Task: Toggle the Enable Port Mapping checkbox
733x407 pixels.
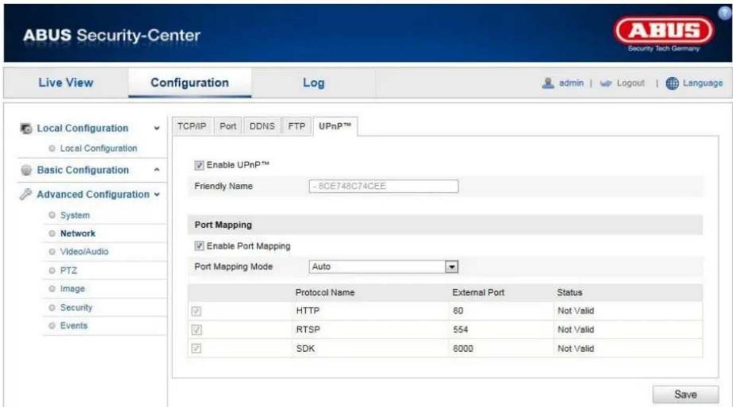Action: 198,246
